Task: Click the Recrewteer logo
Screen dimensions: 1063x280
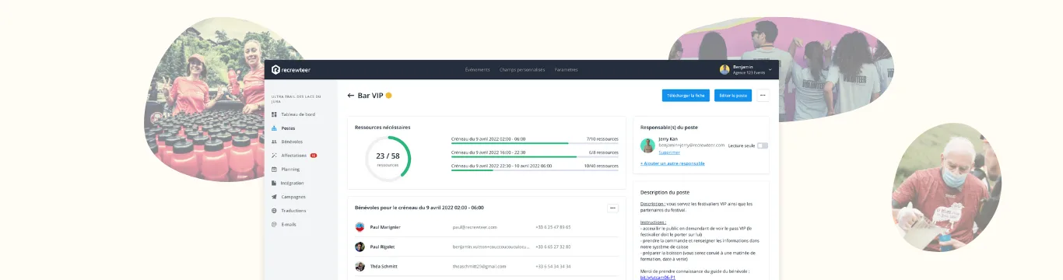Action: 290,69
